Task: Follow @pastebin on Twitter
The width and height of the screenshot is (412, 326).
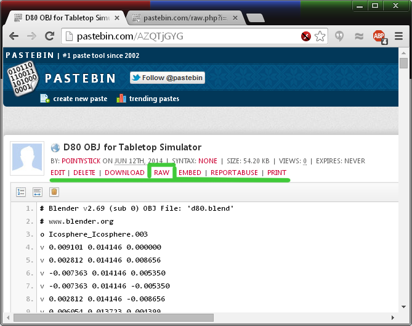Action: click(168, 78)
